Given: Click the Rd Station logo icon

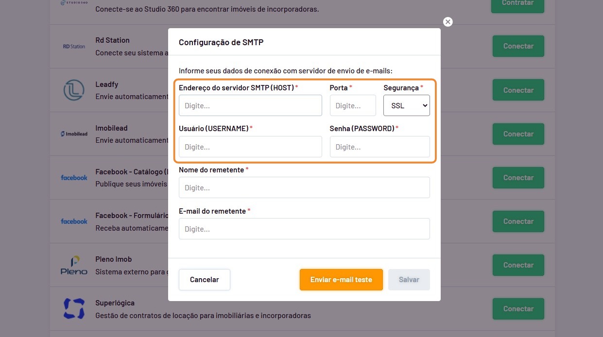Looking at the screenshot, I should tap(74, 47).
